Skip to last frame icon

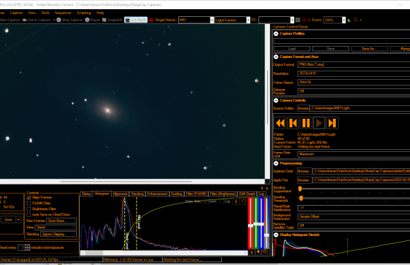click(x=332, y=123)
